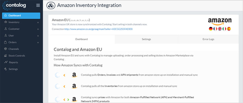Click the hamburger menu icon
The image size is (243, 103).
click(38, 5)
